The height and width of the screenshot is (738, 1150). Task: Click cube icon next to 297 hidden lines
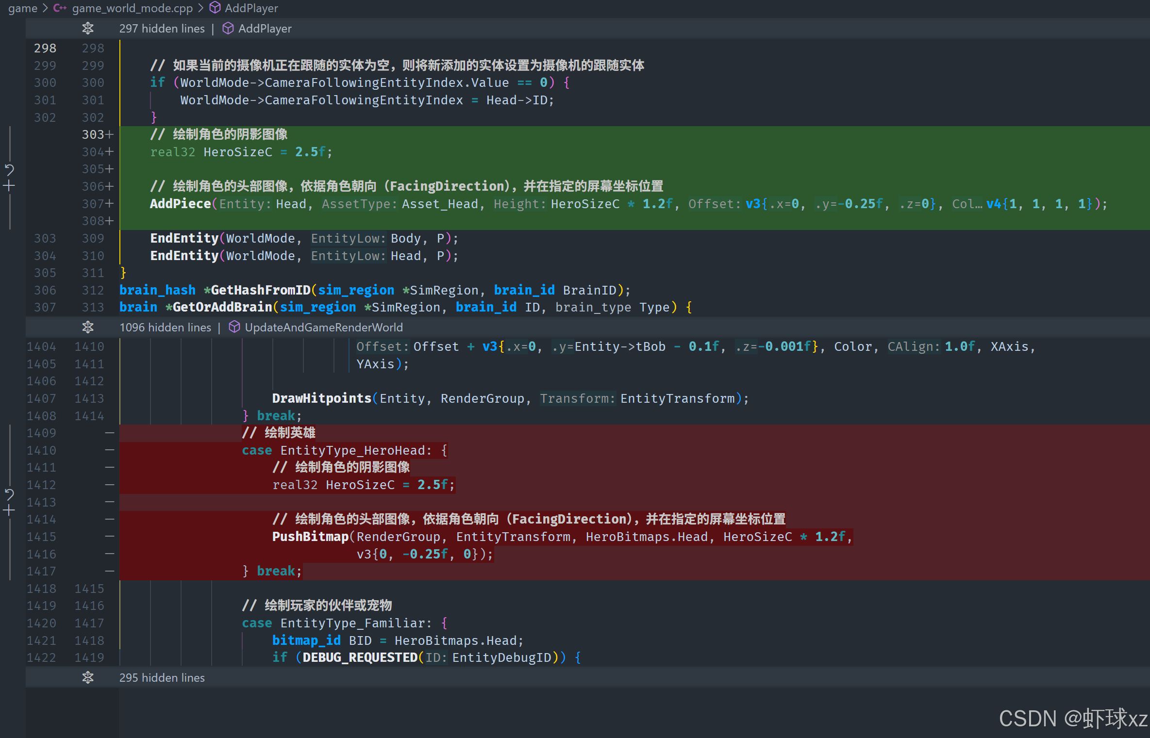(x=228, y=29)
